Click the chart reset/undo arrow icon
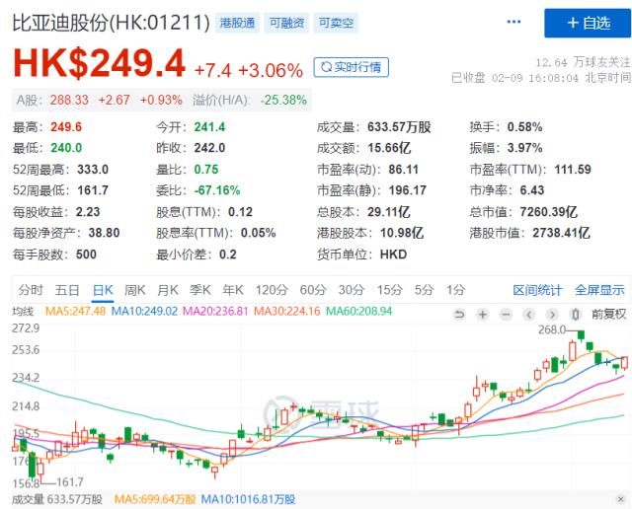 click(x=459, y=314)
